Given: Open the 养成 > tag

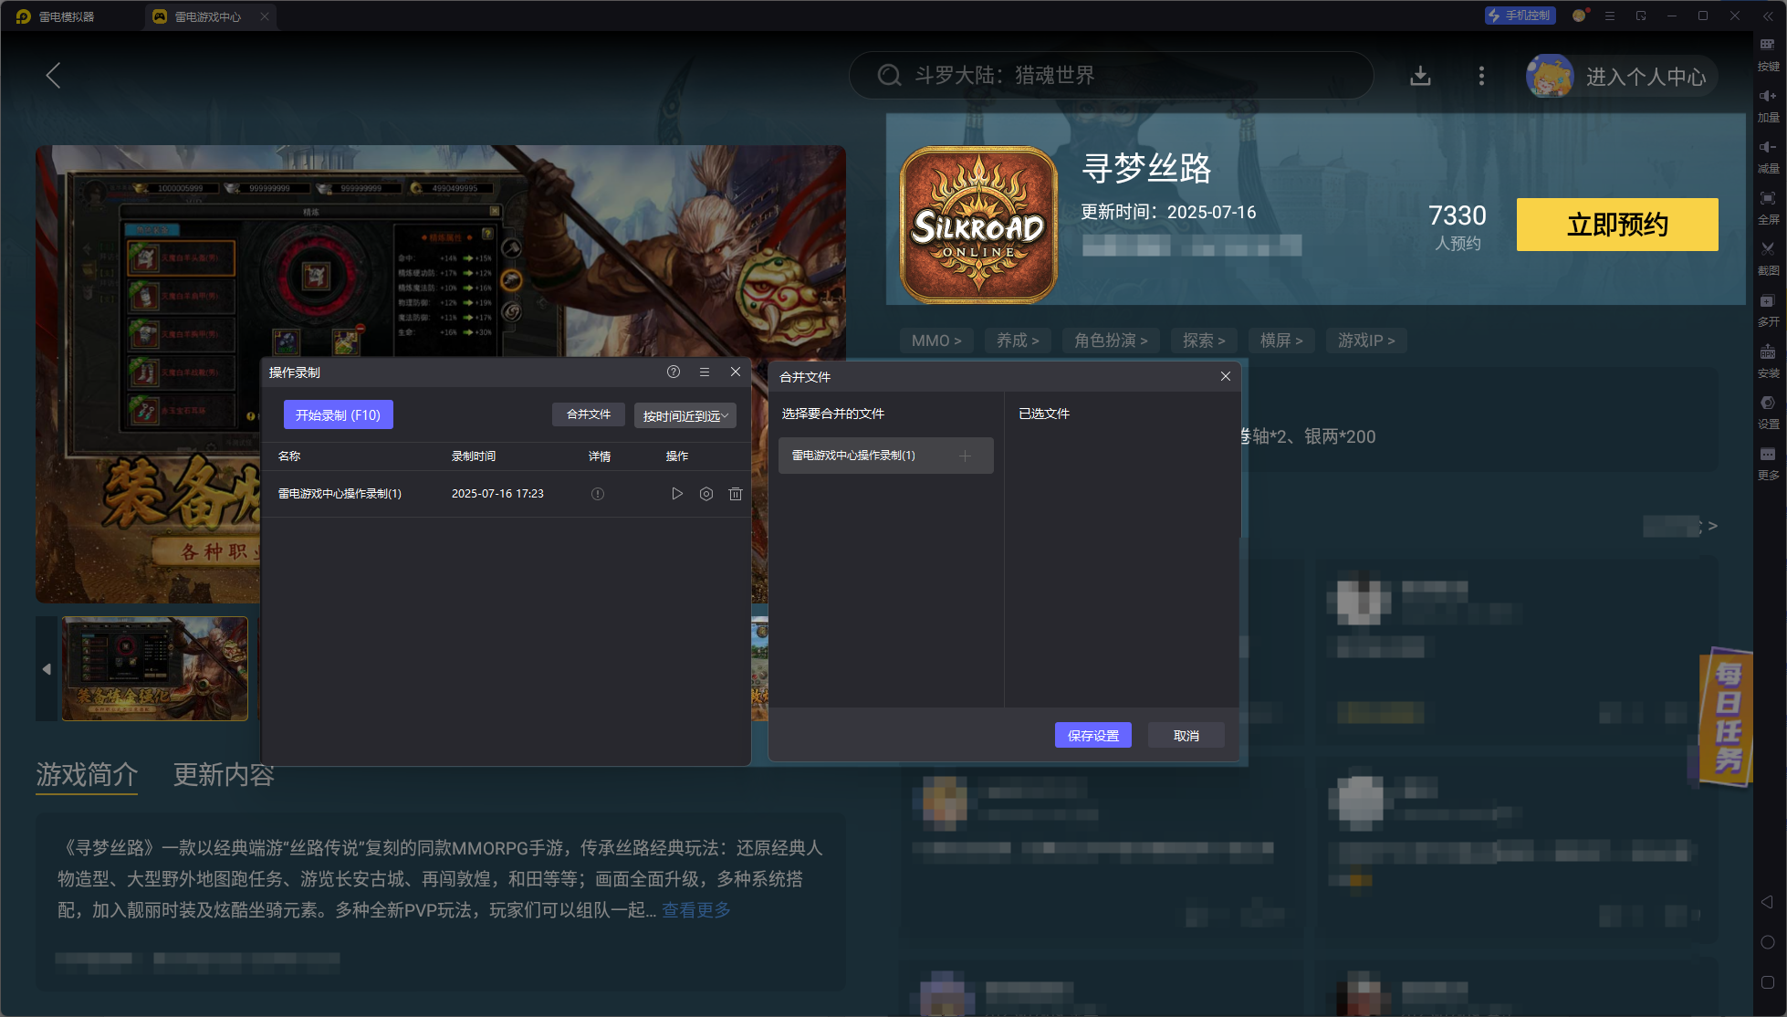Looking at the screenshot, I should tap(1018, 341).
